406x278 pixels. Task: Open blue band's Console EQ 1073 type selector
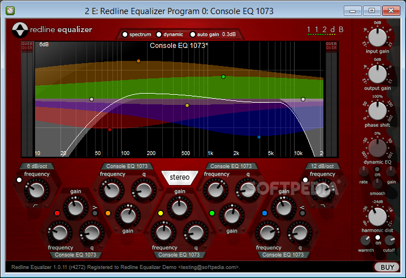pos(283,255)
